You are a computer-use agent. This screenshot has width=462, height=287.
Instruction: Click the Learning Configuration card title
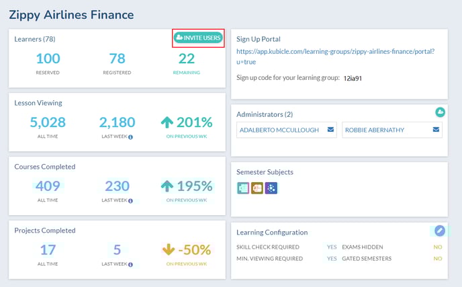pos(272,233)
